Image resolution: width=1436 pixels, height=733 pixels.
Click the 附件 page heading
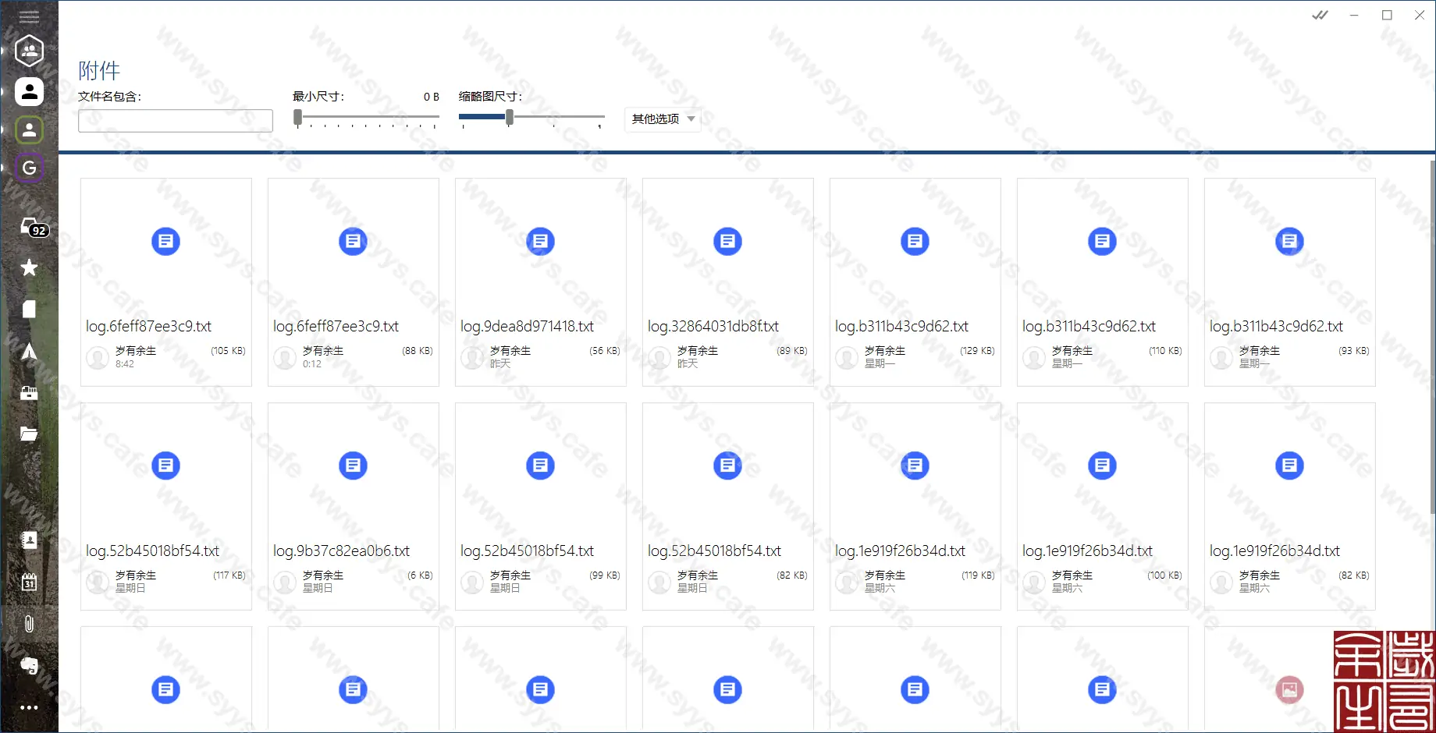click(x=99, y=71)
